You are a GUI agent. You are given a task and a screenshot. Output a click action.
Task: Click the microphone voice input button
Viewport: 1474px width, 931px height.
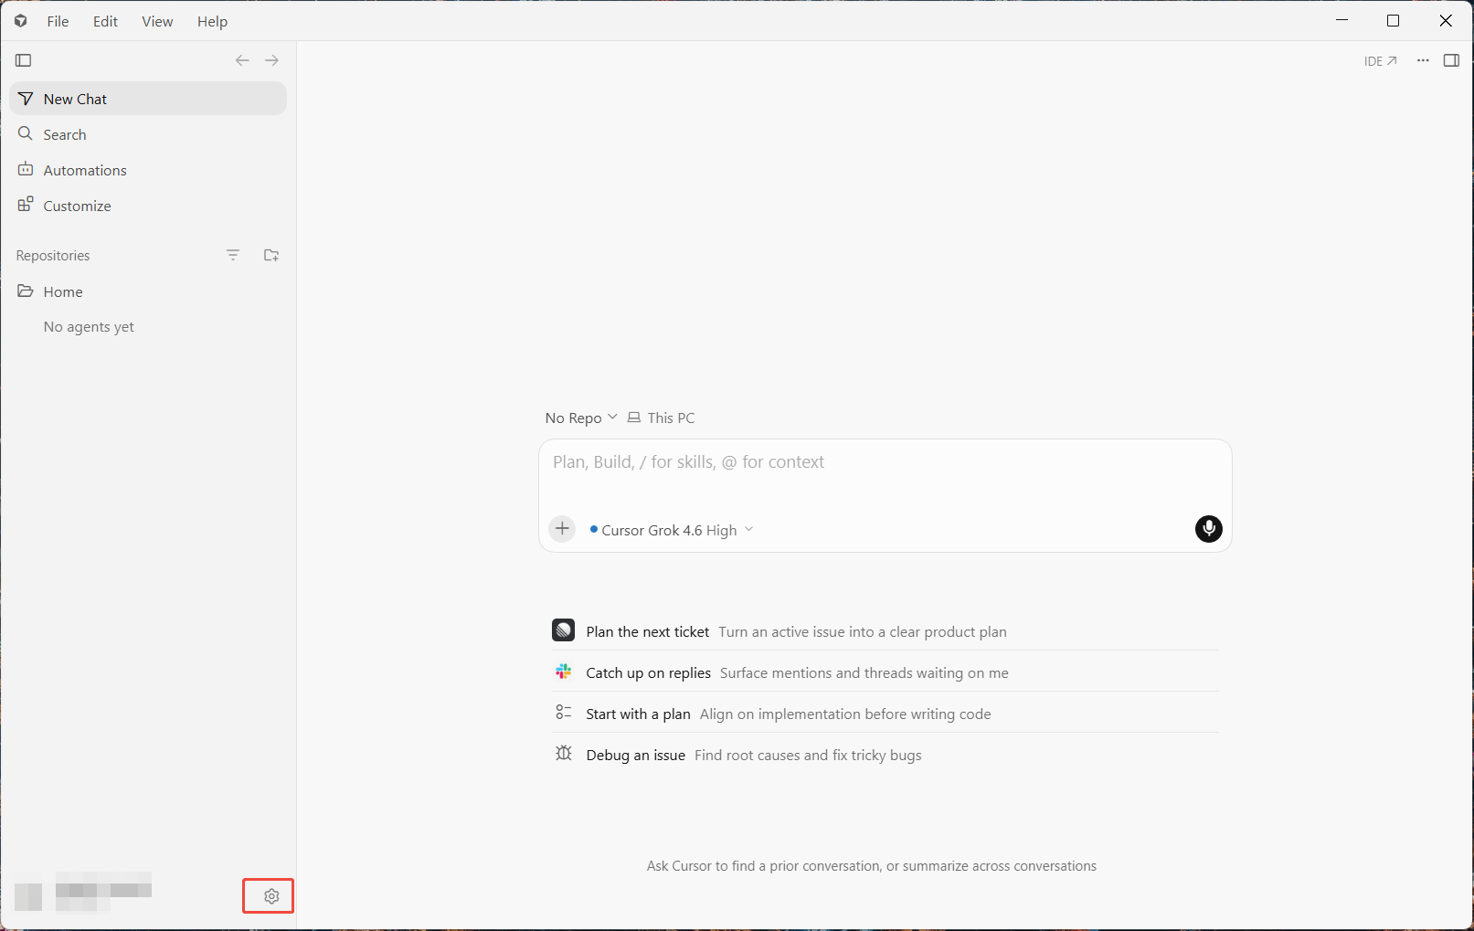coord(1208,529)
